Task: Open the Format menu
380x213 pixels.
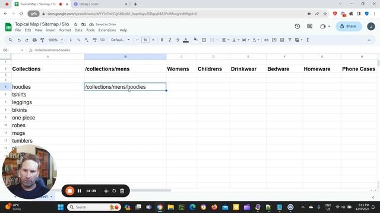Action: coord(65,30)
